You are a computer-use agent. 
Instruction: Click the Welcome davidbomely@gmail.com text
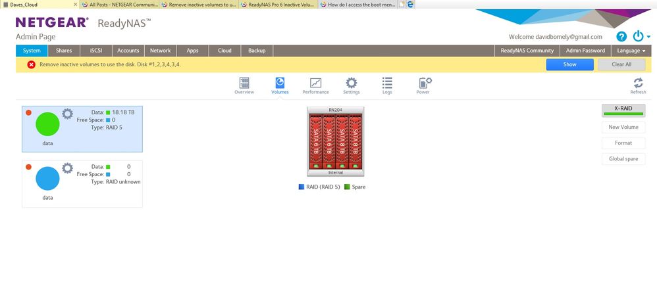[555, 37]
